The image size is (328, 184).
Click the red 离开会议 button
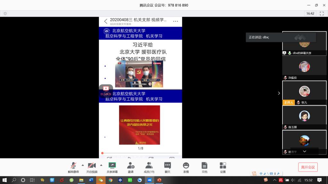point(308,167)
